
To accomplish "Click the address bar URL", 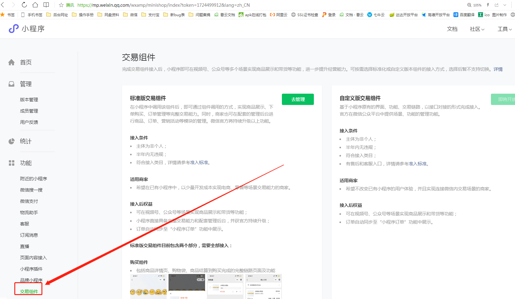I will (163, 5).
